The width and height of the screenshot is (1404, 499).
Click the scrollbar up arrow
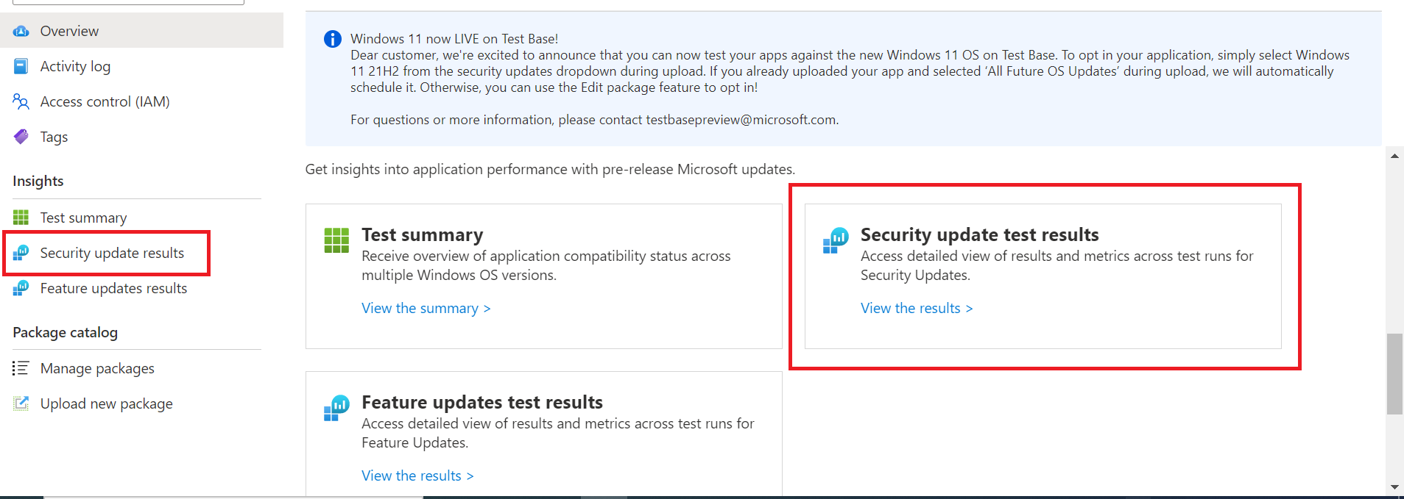(x=1394, y=156)
